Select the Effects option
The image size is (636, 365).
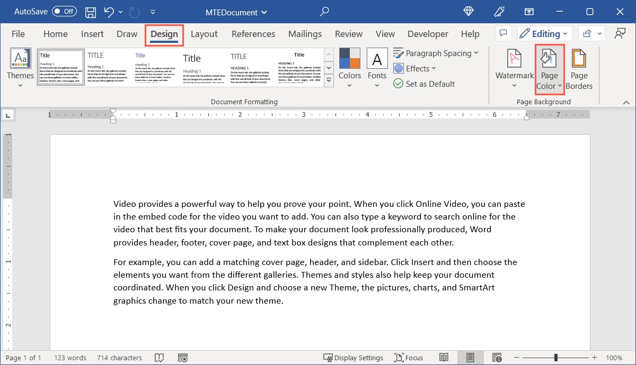[415, 68]
